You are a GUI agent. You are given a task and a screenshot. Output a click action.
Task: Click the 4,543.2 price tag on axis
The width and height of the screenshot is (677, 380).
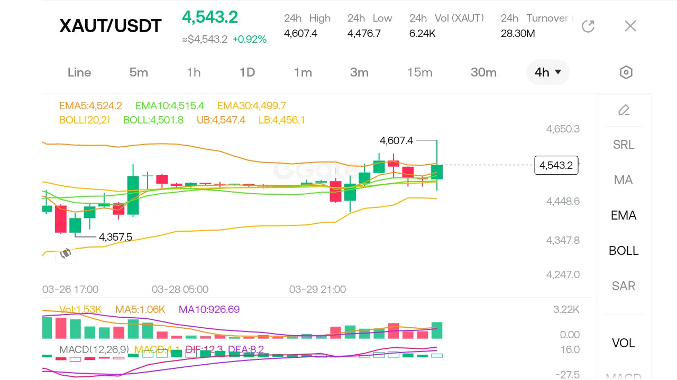coord(556,165)
